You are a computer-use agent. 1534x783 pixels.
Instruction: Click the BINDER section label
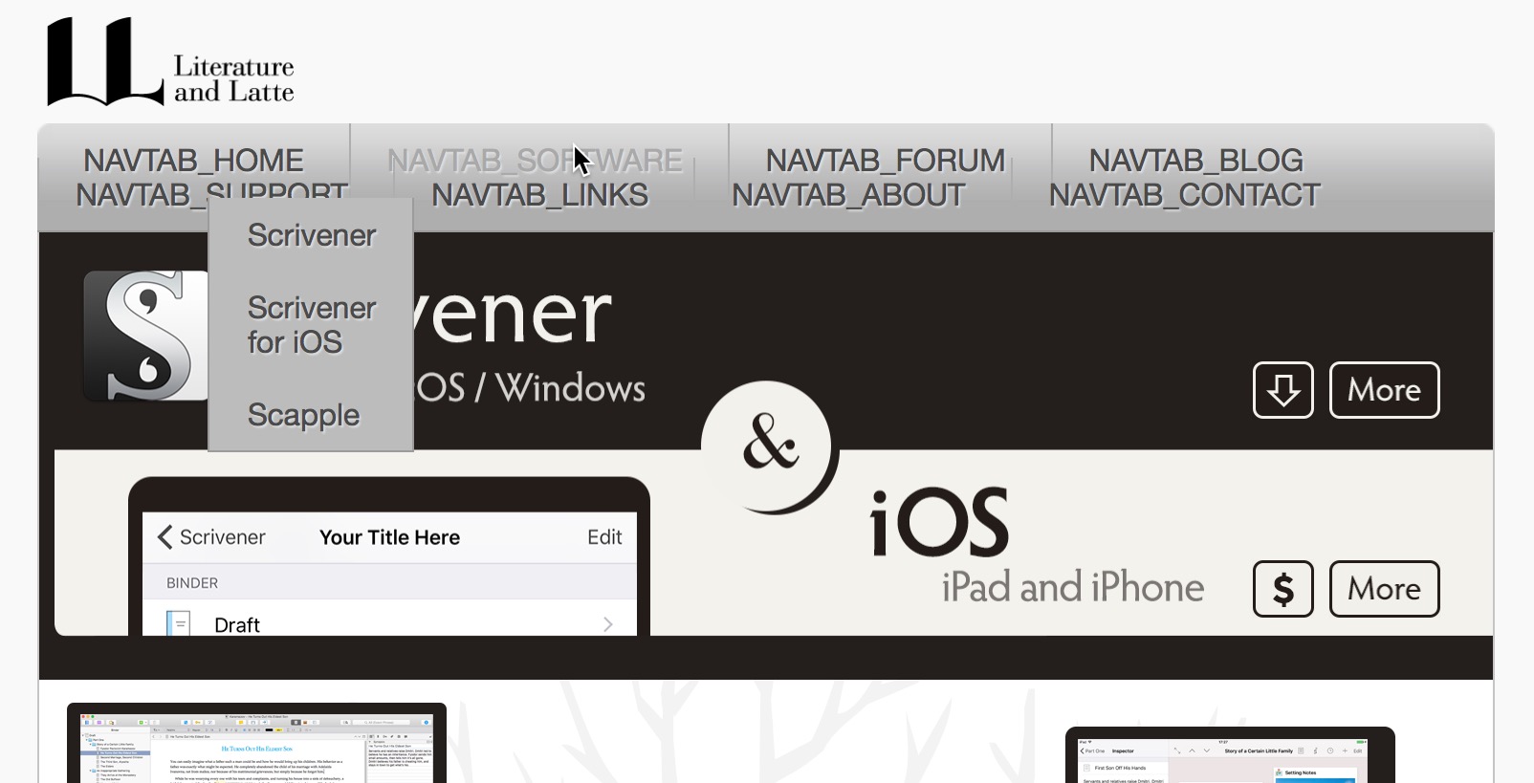point(192,583)
